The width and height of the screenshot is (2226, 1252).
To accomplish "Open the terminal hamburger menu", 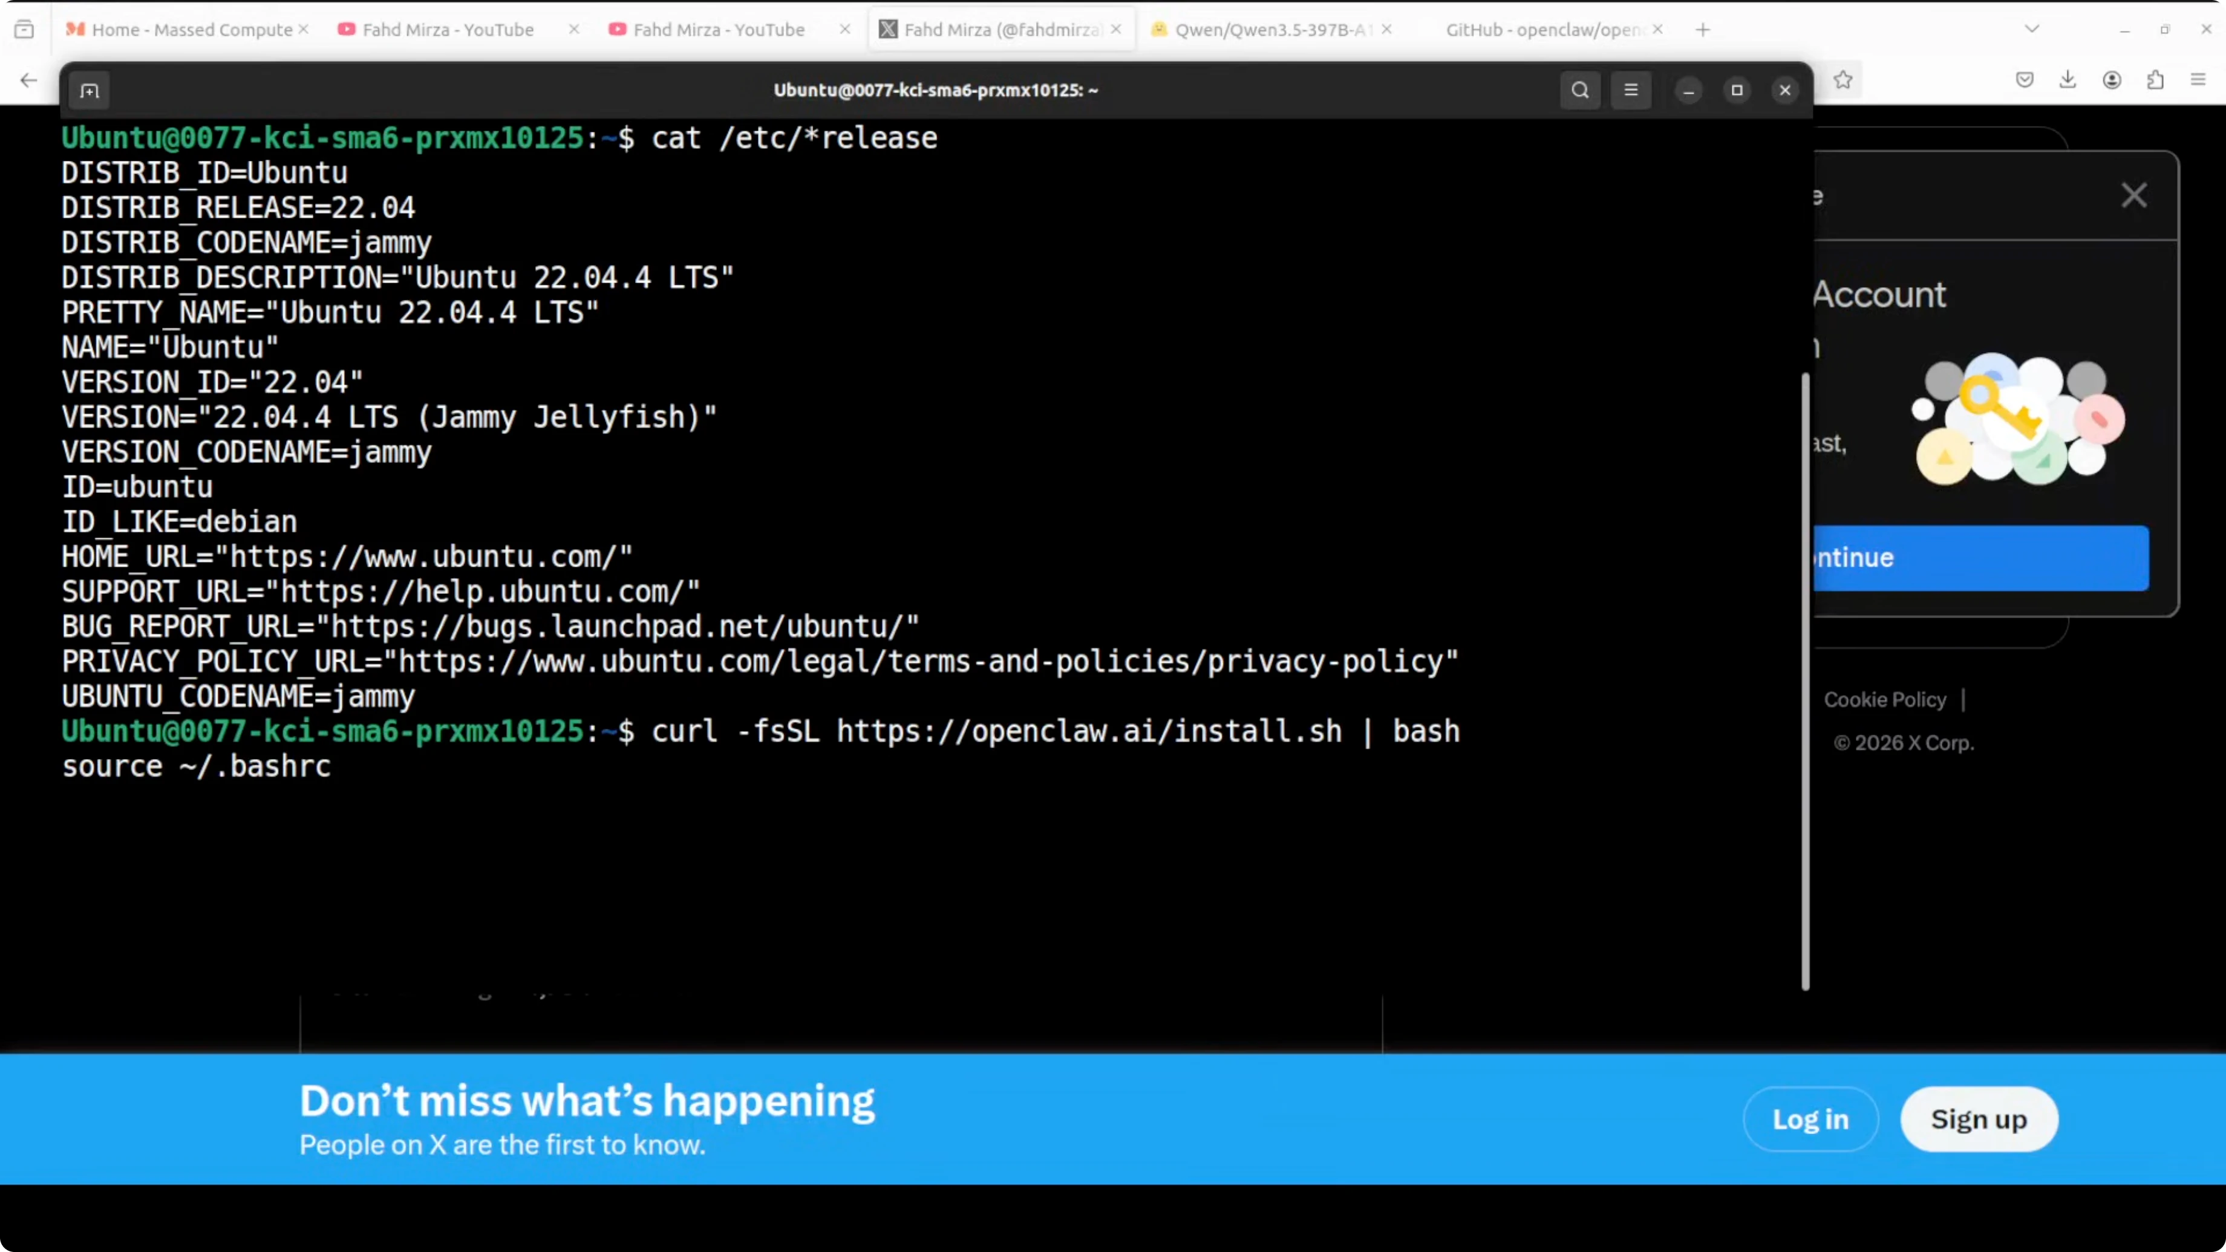I will [x=1631, y=91].
